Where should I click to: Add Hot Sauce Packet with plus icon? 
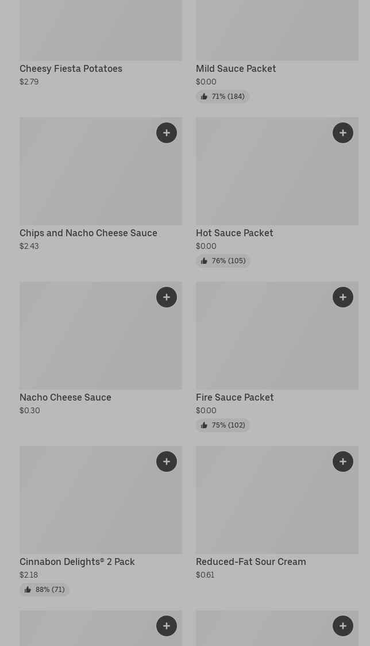343,133
